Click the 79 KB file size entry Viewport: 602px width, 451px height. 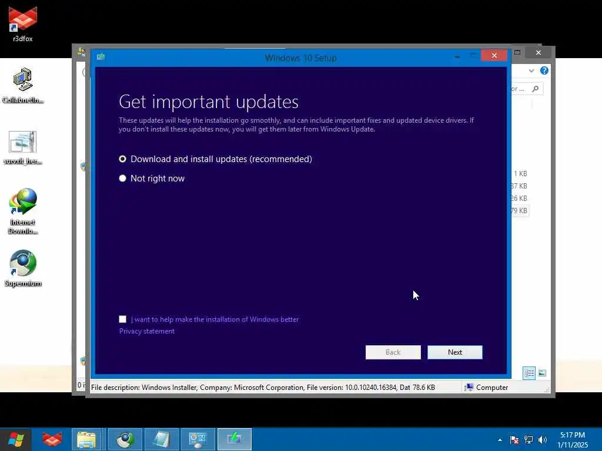tap(519, 211)
